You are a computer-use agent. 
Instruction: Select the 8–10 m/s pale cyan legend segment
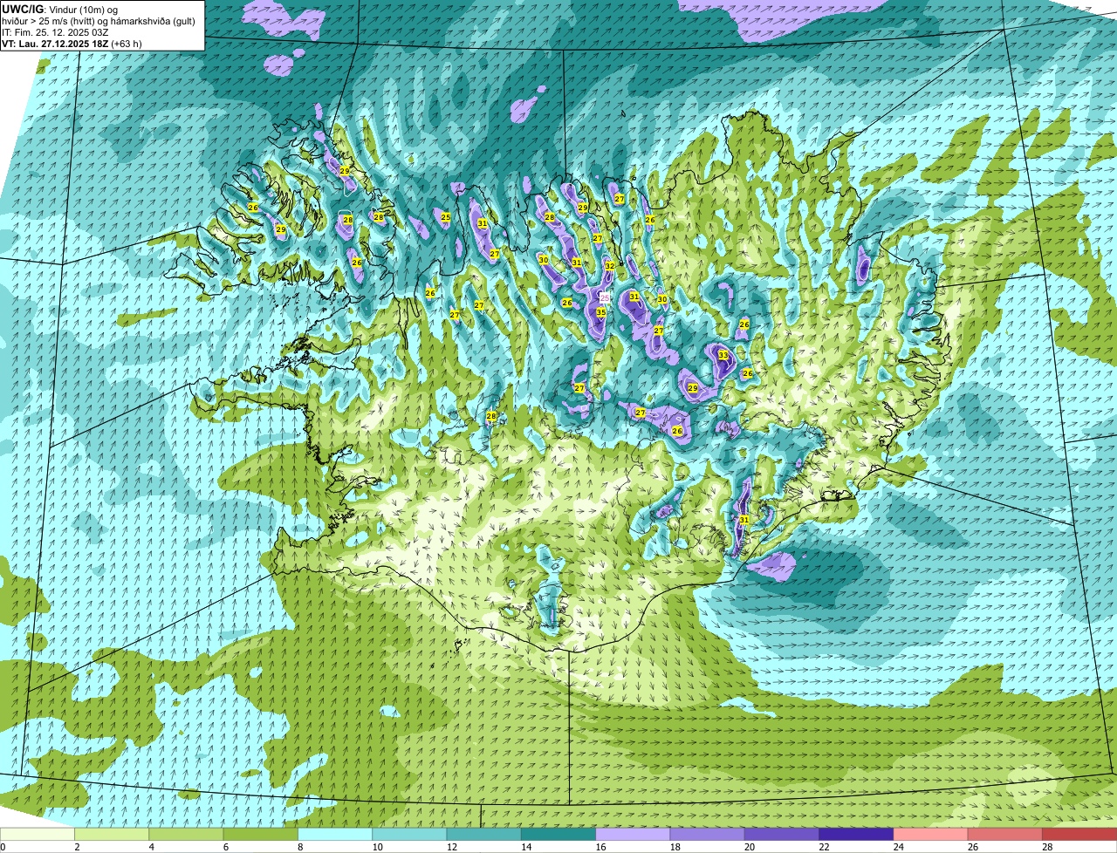(335, 834)
